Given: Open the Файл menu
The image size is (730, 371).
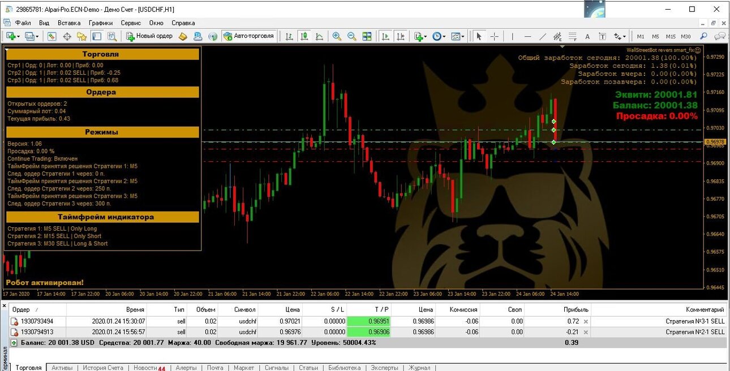Looking at the screenshot, I should 23,23.
